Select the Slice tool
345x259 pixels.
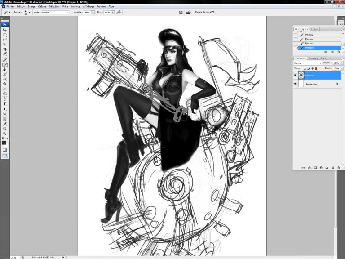point(4,54)
